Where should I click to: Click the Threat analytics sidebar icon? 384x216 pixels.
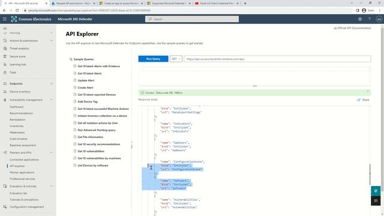(5, 49)
